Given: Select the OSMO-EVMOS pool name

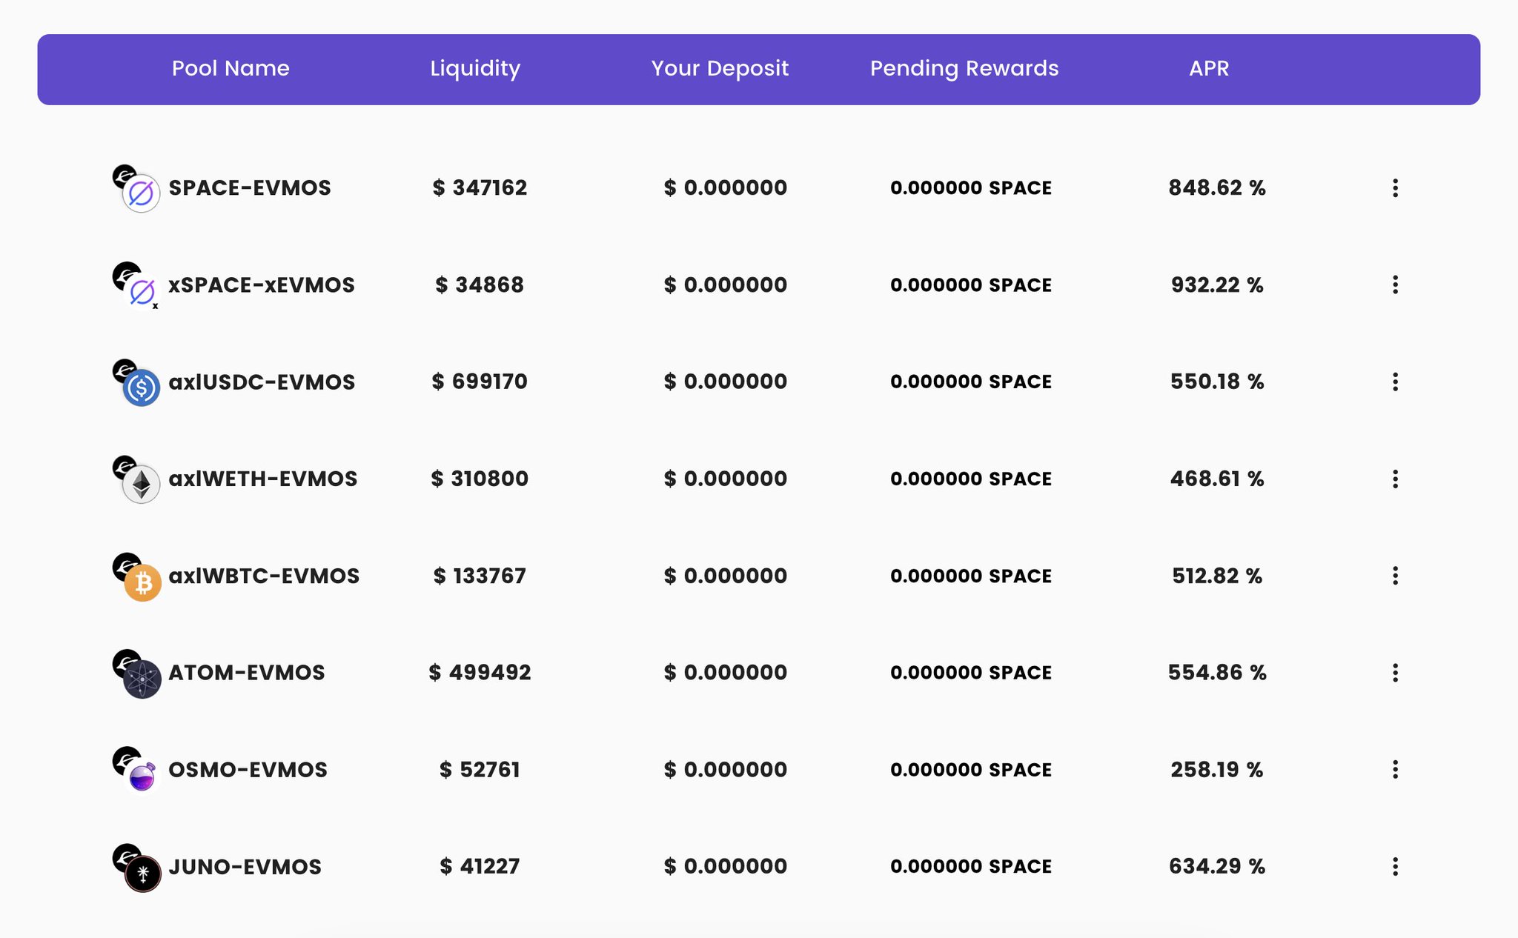Looking at the screenshot, I should 248,770.
